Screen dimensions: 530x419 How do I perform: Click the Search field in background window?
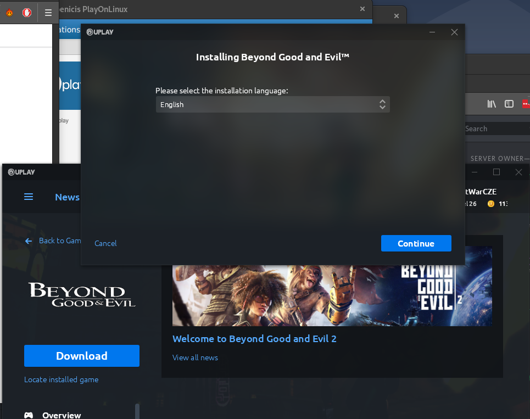[498, 129]
